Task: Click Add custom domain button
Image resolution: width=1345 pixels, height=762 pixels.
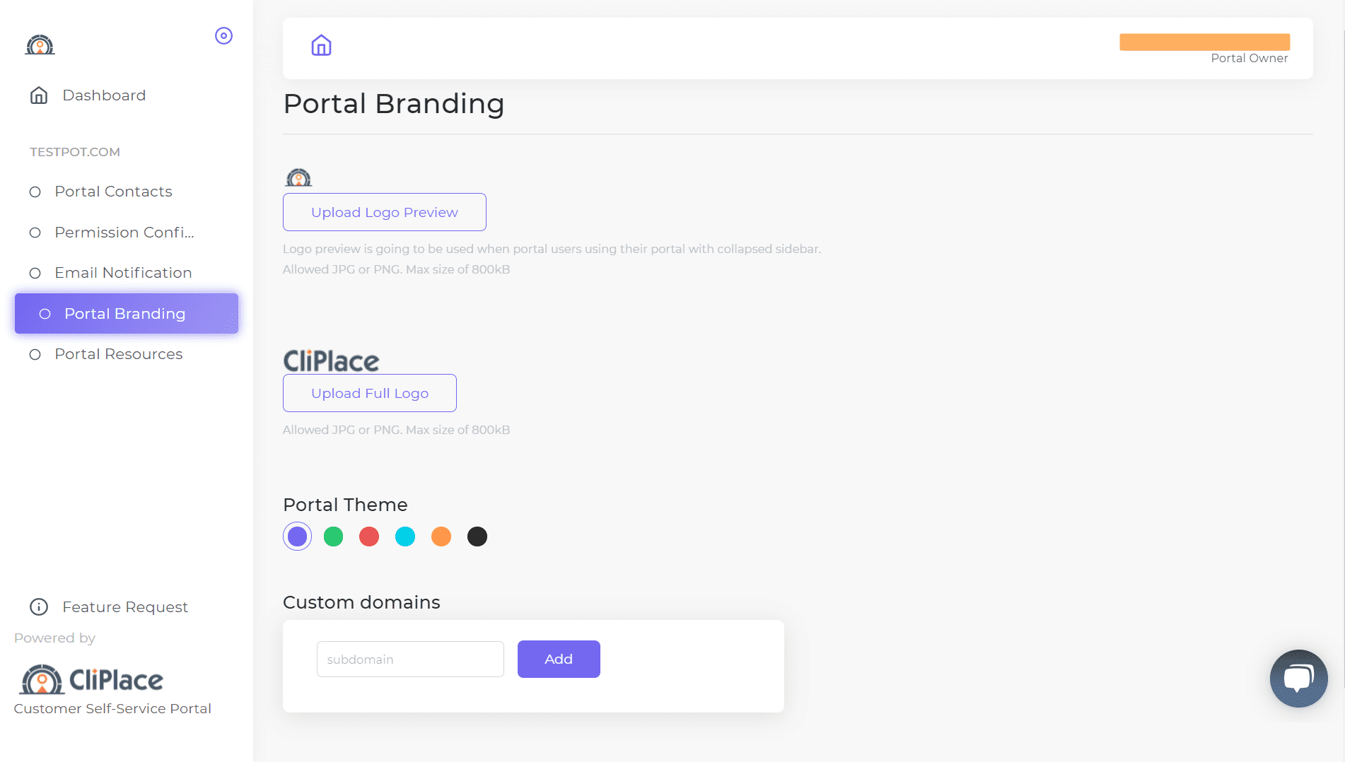Action: tap(559, 660)
